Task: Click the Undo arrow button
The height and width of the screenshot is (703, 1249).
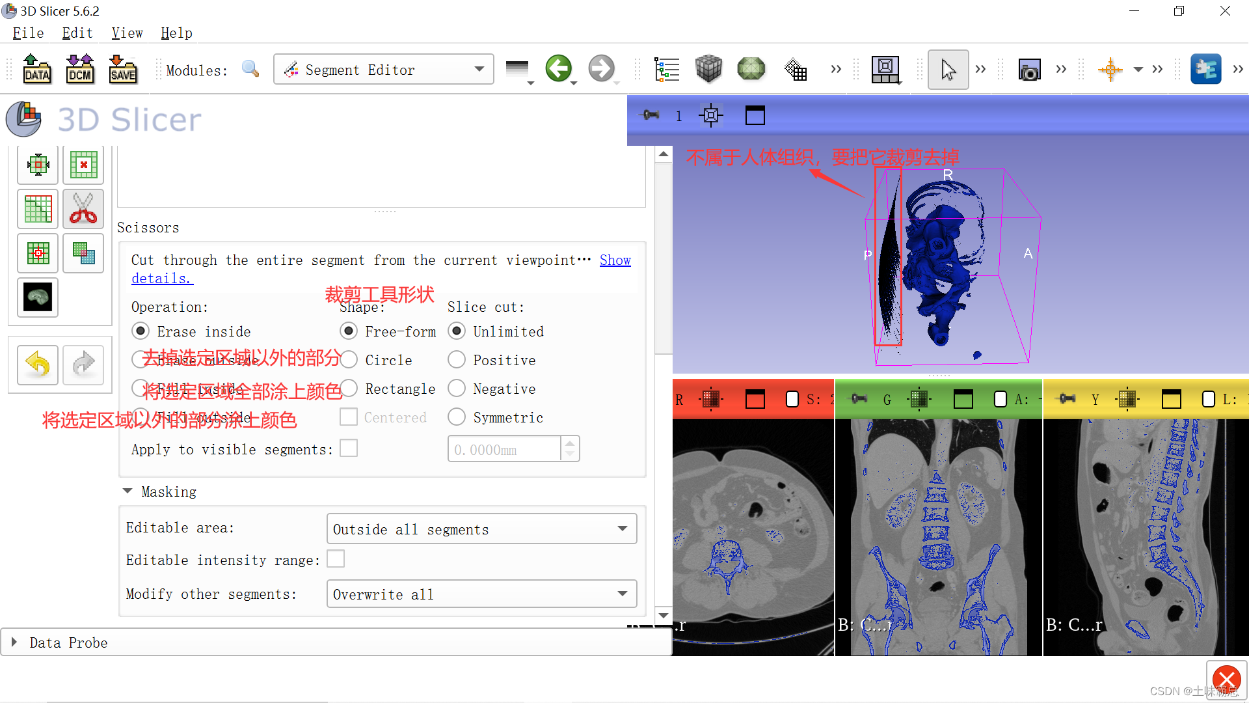Action: (38, 365)
